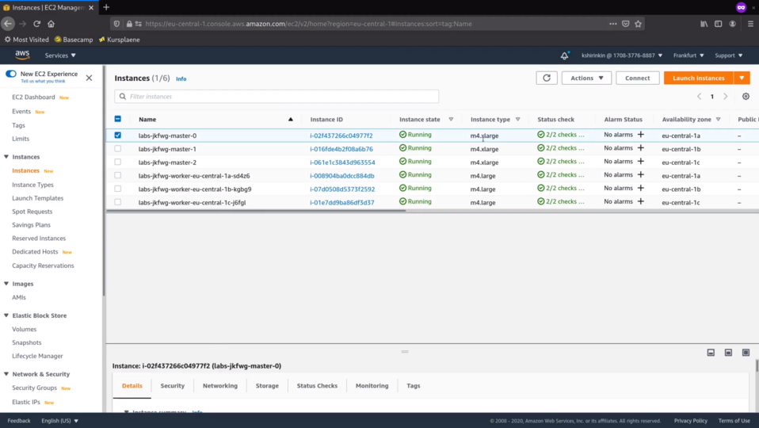This screenshot has width=759, height=428.
Task: Bookmark this page with star icon
Action: pyautogui.click(x=638, y=24)
